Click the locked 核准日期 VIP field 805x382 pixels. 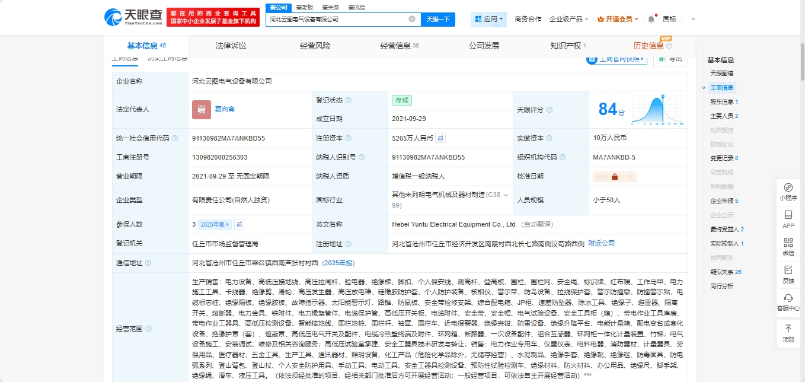tap(614, 177)
